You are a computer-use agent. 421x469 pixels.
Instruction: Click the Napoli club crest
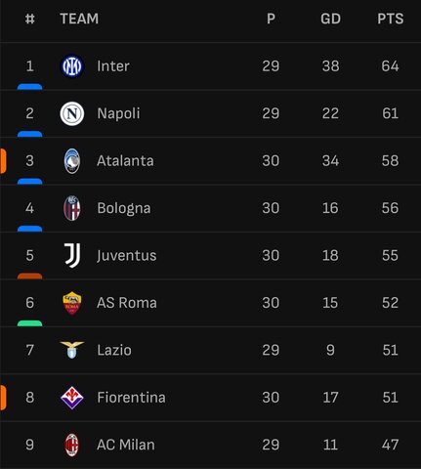(72, 113)
